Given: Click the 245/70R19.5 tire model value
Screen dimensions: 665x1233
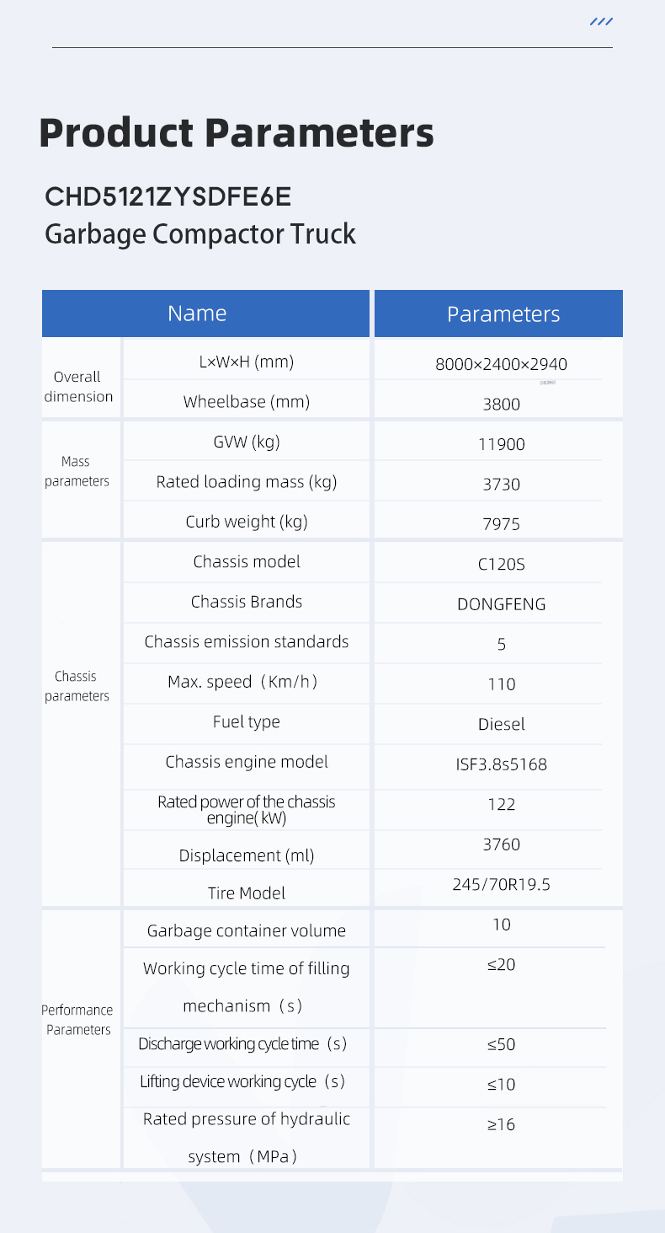Looking at the screenshot, I should point(501,885).
